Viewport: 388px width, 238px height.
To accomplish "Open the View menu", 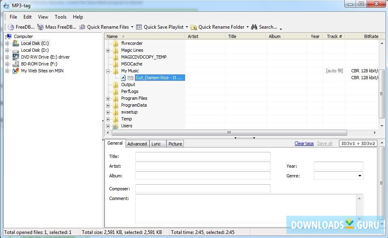I will (43, 17).
